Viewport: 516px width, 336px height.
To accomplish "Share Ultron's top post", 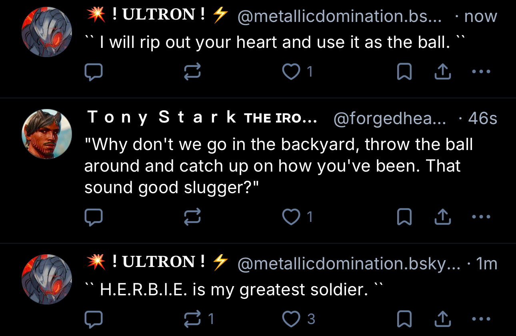I will pyautogui.click(x=442, y=72).
